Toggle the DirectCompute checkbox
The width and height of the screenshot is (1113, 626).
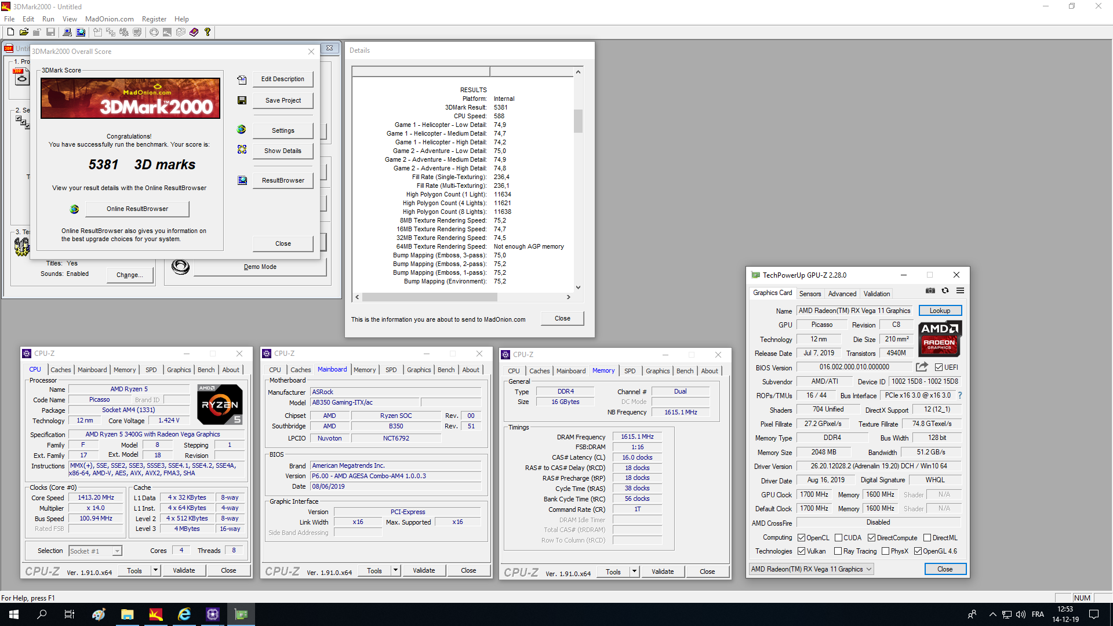[x=871, y=538]
